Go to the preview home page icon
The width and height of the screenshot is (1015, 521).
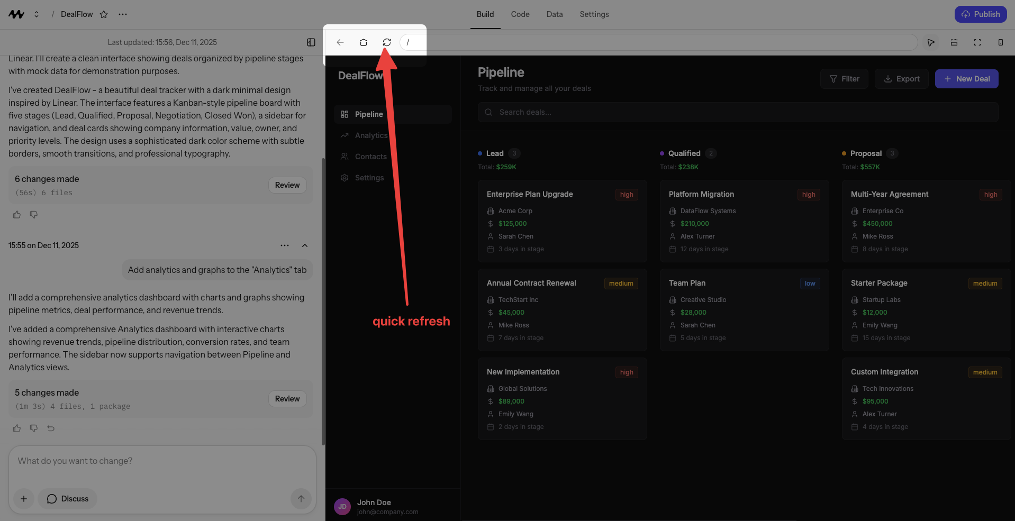[x=363, y=42]
